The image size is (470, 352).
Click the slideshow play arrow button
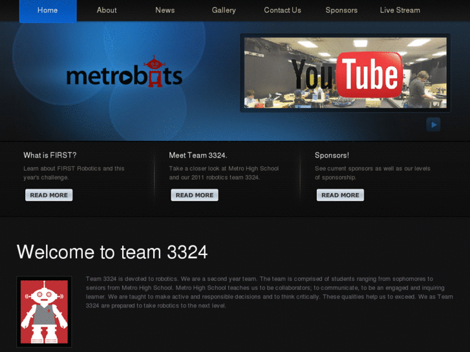pyautogui.click(x=433, y=125)
